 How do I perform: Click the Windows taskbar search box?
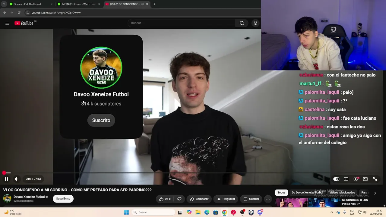(x=153, y=212)
